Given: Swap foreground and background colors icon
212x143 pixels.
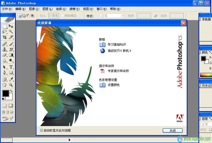Looking at the screenshot, I should pos(11,91).
